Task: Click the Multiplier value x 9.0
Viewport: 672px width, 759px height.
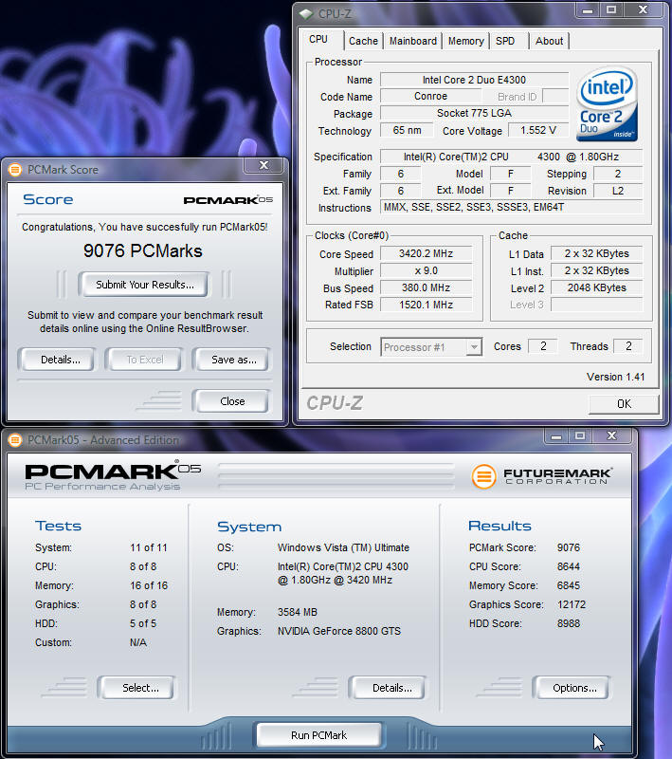Action: [x=426, y=270]
